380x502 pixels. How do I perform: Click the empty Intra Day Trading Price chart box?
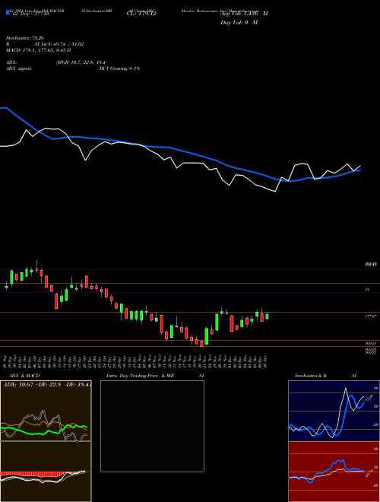pos(152,426)
